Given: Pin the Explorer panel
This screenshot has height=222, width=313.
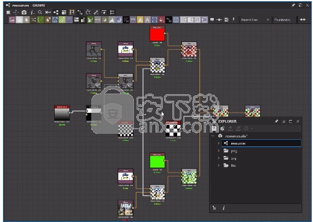Looking at the screenshot, I should (x=276, y=121).
